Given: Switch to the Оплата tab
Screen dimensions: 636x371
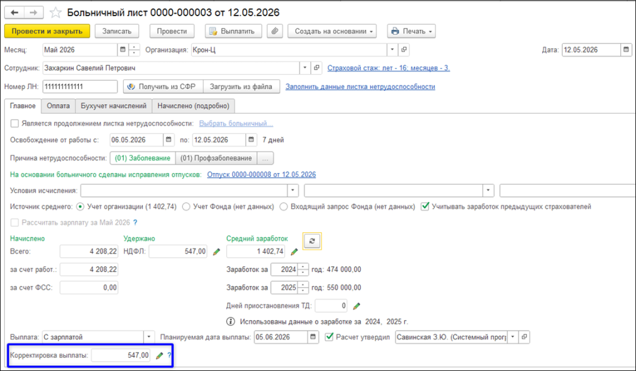Looking at the screenshot, I should [x=58, y=106].
